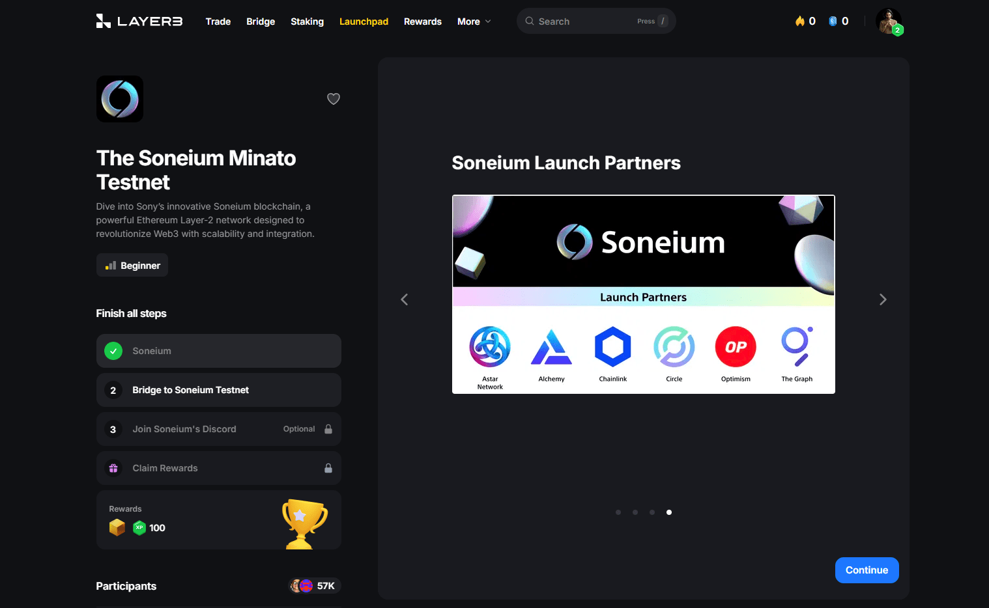Click the gold cube reward icon
Screen dimensions: 989x608
[x=117, y=527]
